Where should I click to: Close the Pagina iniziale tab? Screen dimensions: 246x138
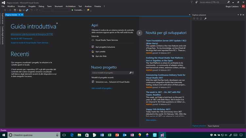click(x=22, y=15)
